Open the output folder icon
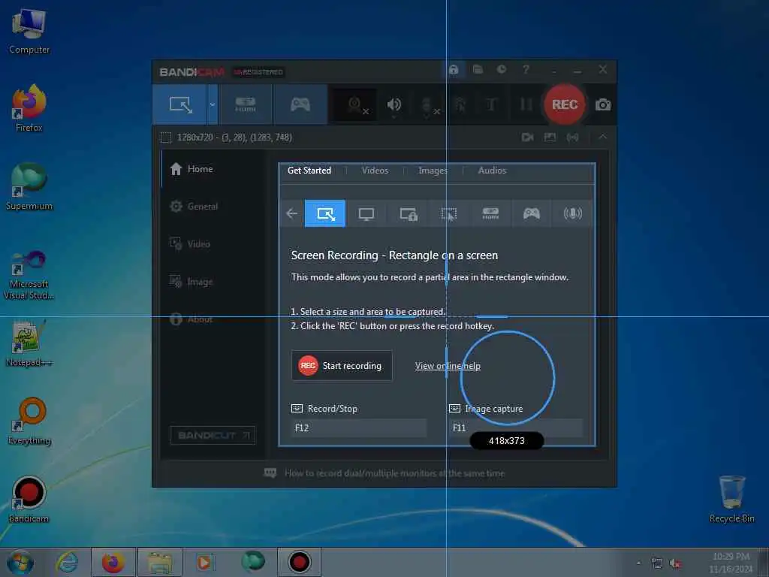 (477, 69)
